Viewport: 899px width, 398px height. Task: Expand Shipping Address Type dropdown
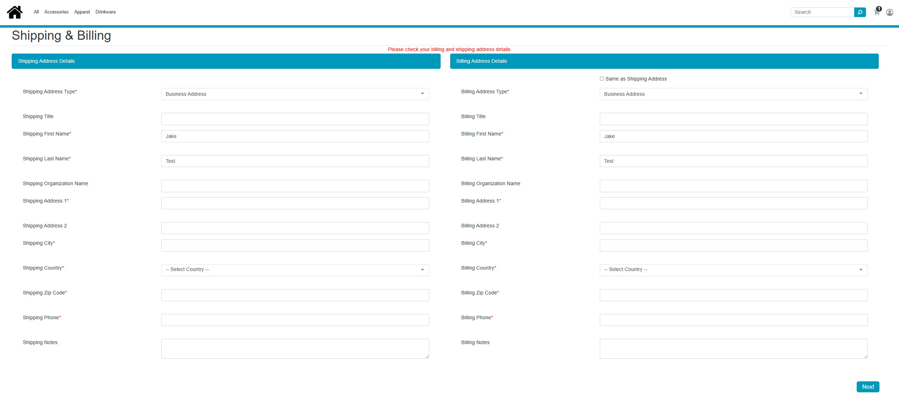[295, 94]
